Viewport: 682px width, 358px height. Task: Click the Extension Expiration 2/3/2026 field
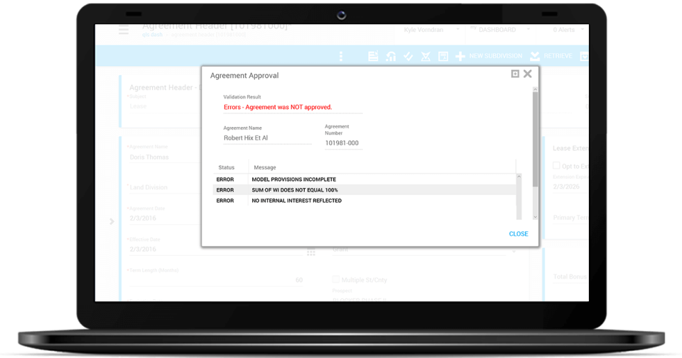pyautogui.click(x=570, y=186)
